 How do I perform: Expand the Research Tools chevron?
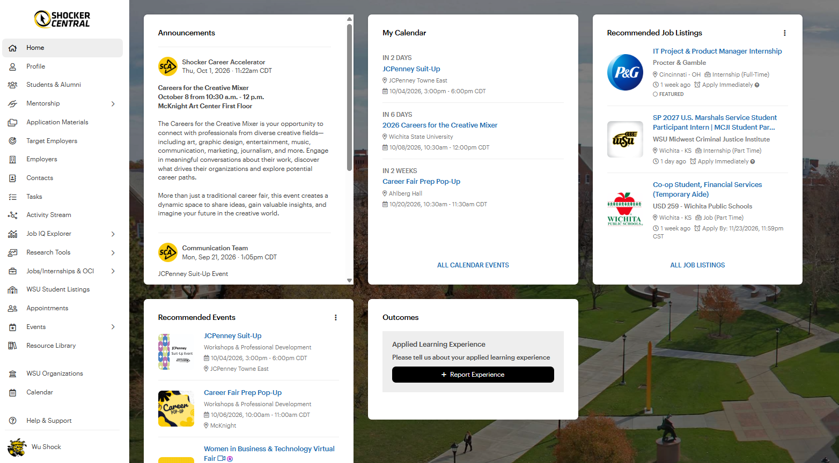(113, 253)
